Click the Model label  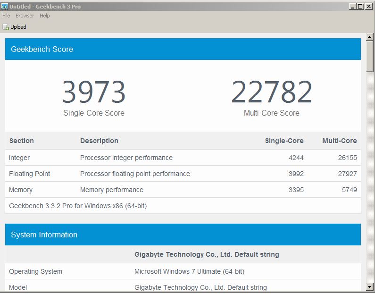tap(18, 287)
